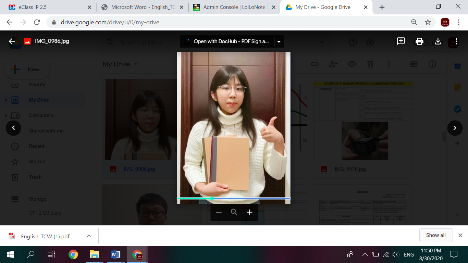The image size is (468, 263).
Task: Reset zoom with magnifier icon
Action: [x=234, y=212]
